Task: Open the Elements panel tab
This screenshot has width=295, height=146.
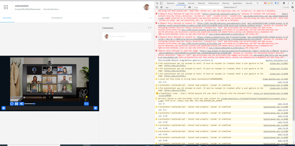Action: point(171,3)
